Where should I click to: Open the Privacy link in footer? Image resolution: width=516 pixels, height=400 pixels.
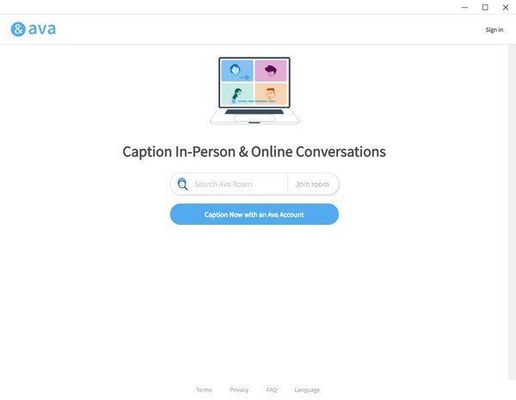tap(239, 390)
